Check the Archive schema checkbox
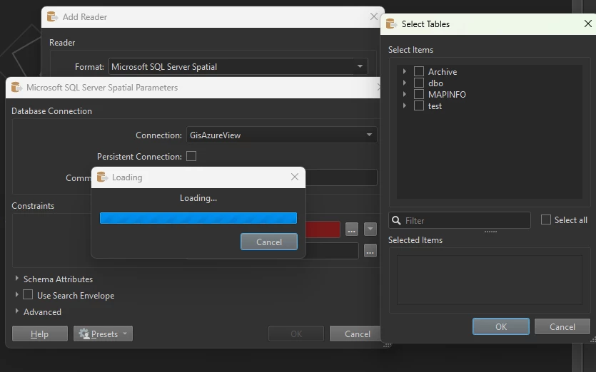Viewport: 596px width, 372px height. coord(418,71)
